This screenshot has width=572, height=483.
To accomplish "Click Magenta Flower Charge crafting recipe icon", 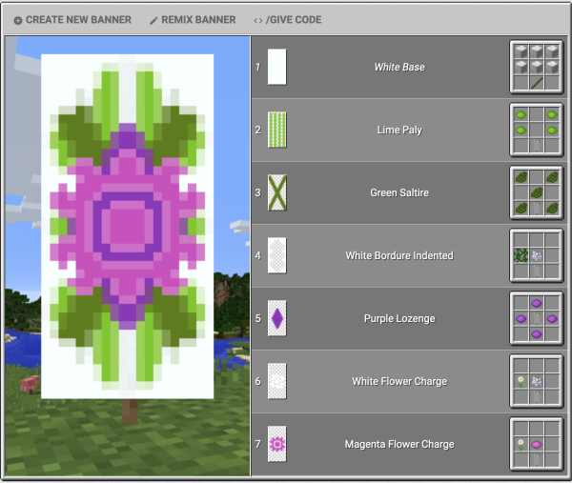I will click(538, 444).
